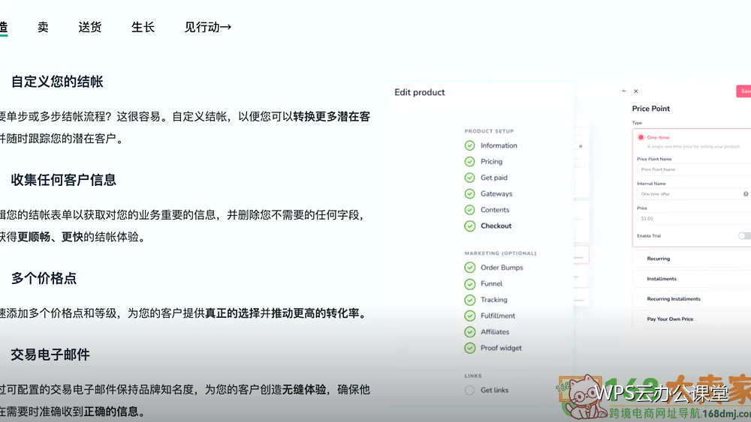751x422 pixels.
Task: Click the help icon in Internal Name field
Action: (745, 194)
